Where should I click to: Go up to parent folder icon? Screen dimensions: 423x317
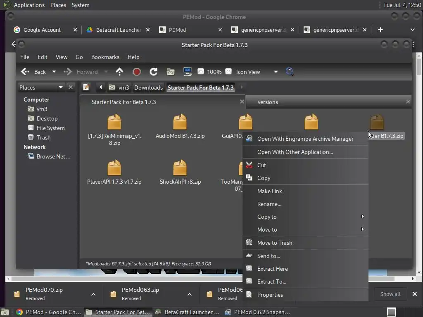(119, 72)
